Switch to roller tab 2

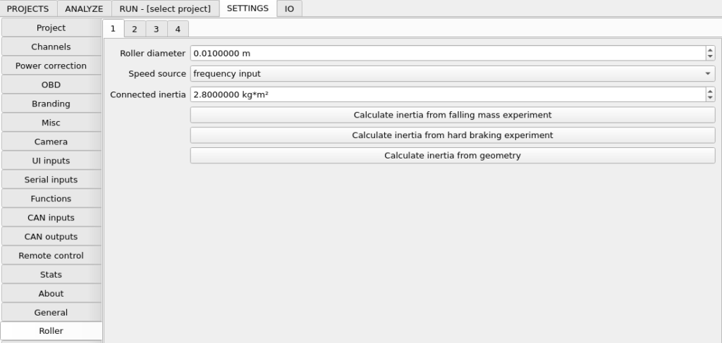click(135, 29)
